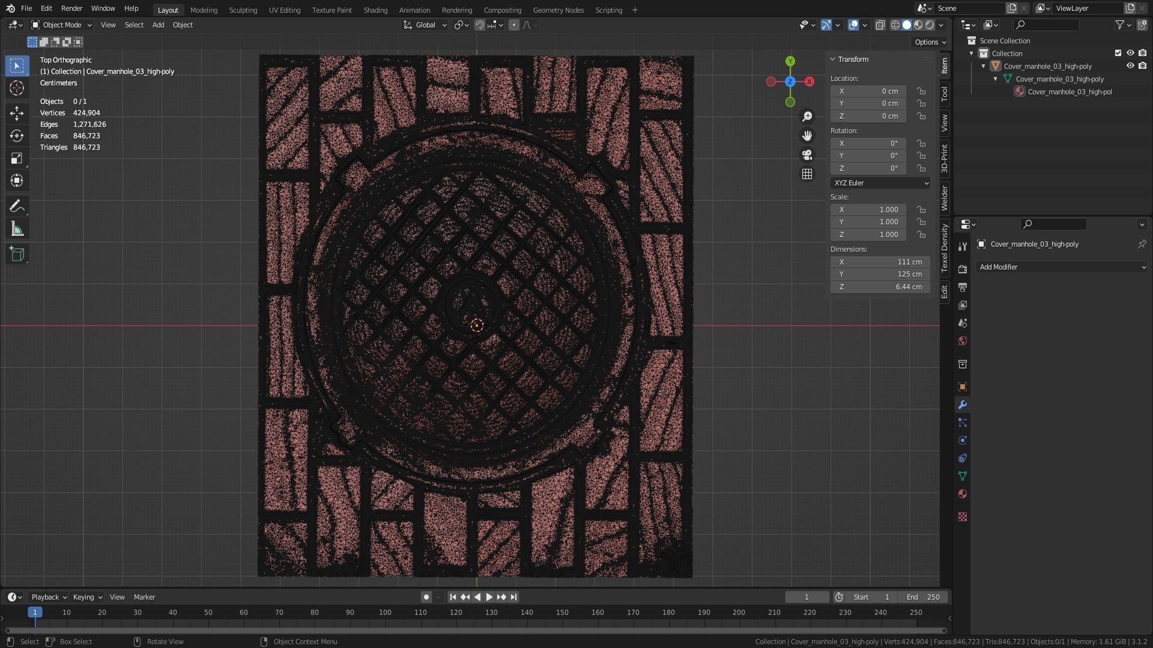This screenshot has width=1153, height=648.
Task: Open the Object properties tab
Action: tap(963, 387)
